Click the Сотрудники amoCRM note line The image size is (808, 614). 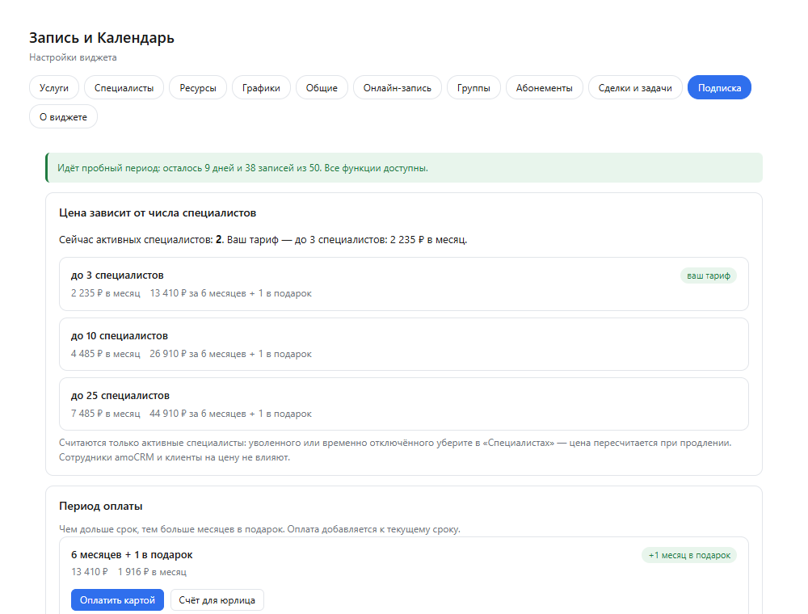(x=175, y=457)
